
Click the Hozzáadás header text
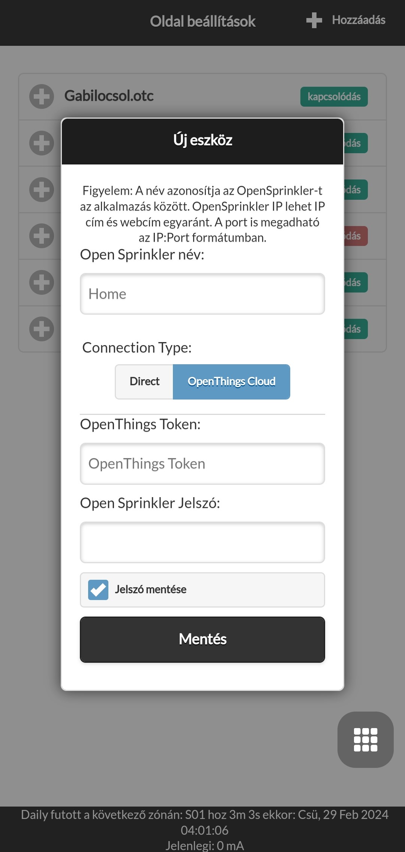coord(358,20)
